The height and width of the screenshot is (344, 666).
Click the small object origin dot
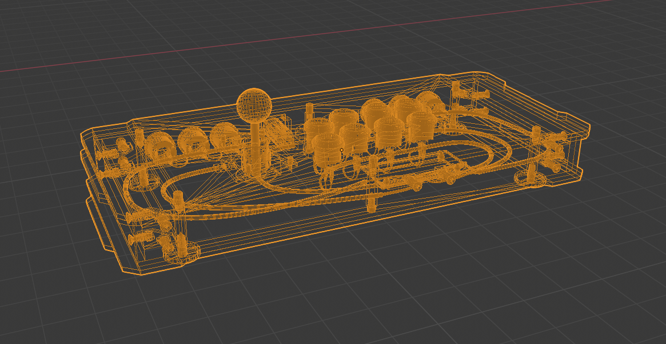pos(341,150)
